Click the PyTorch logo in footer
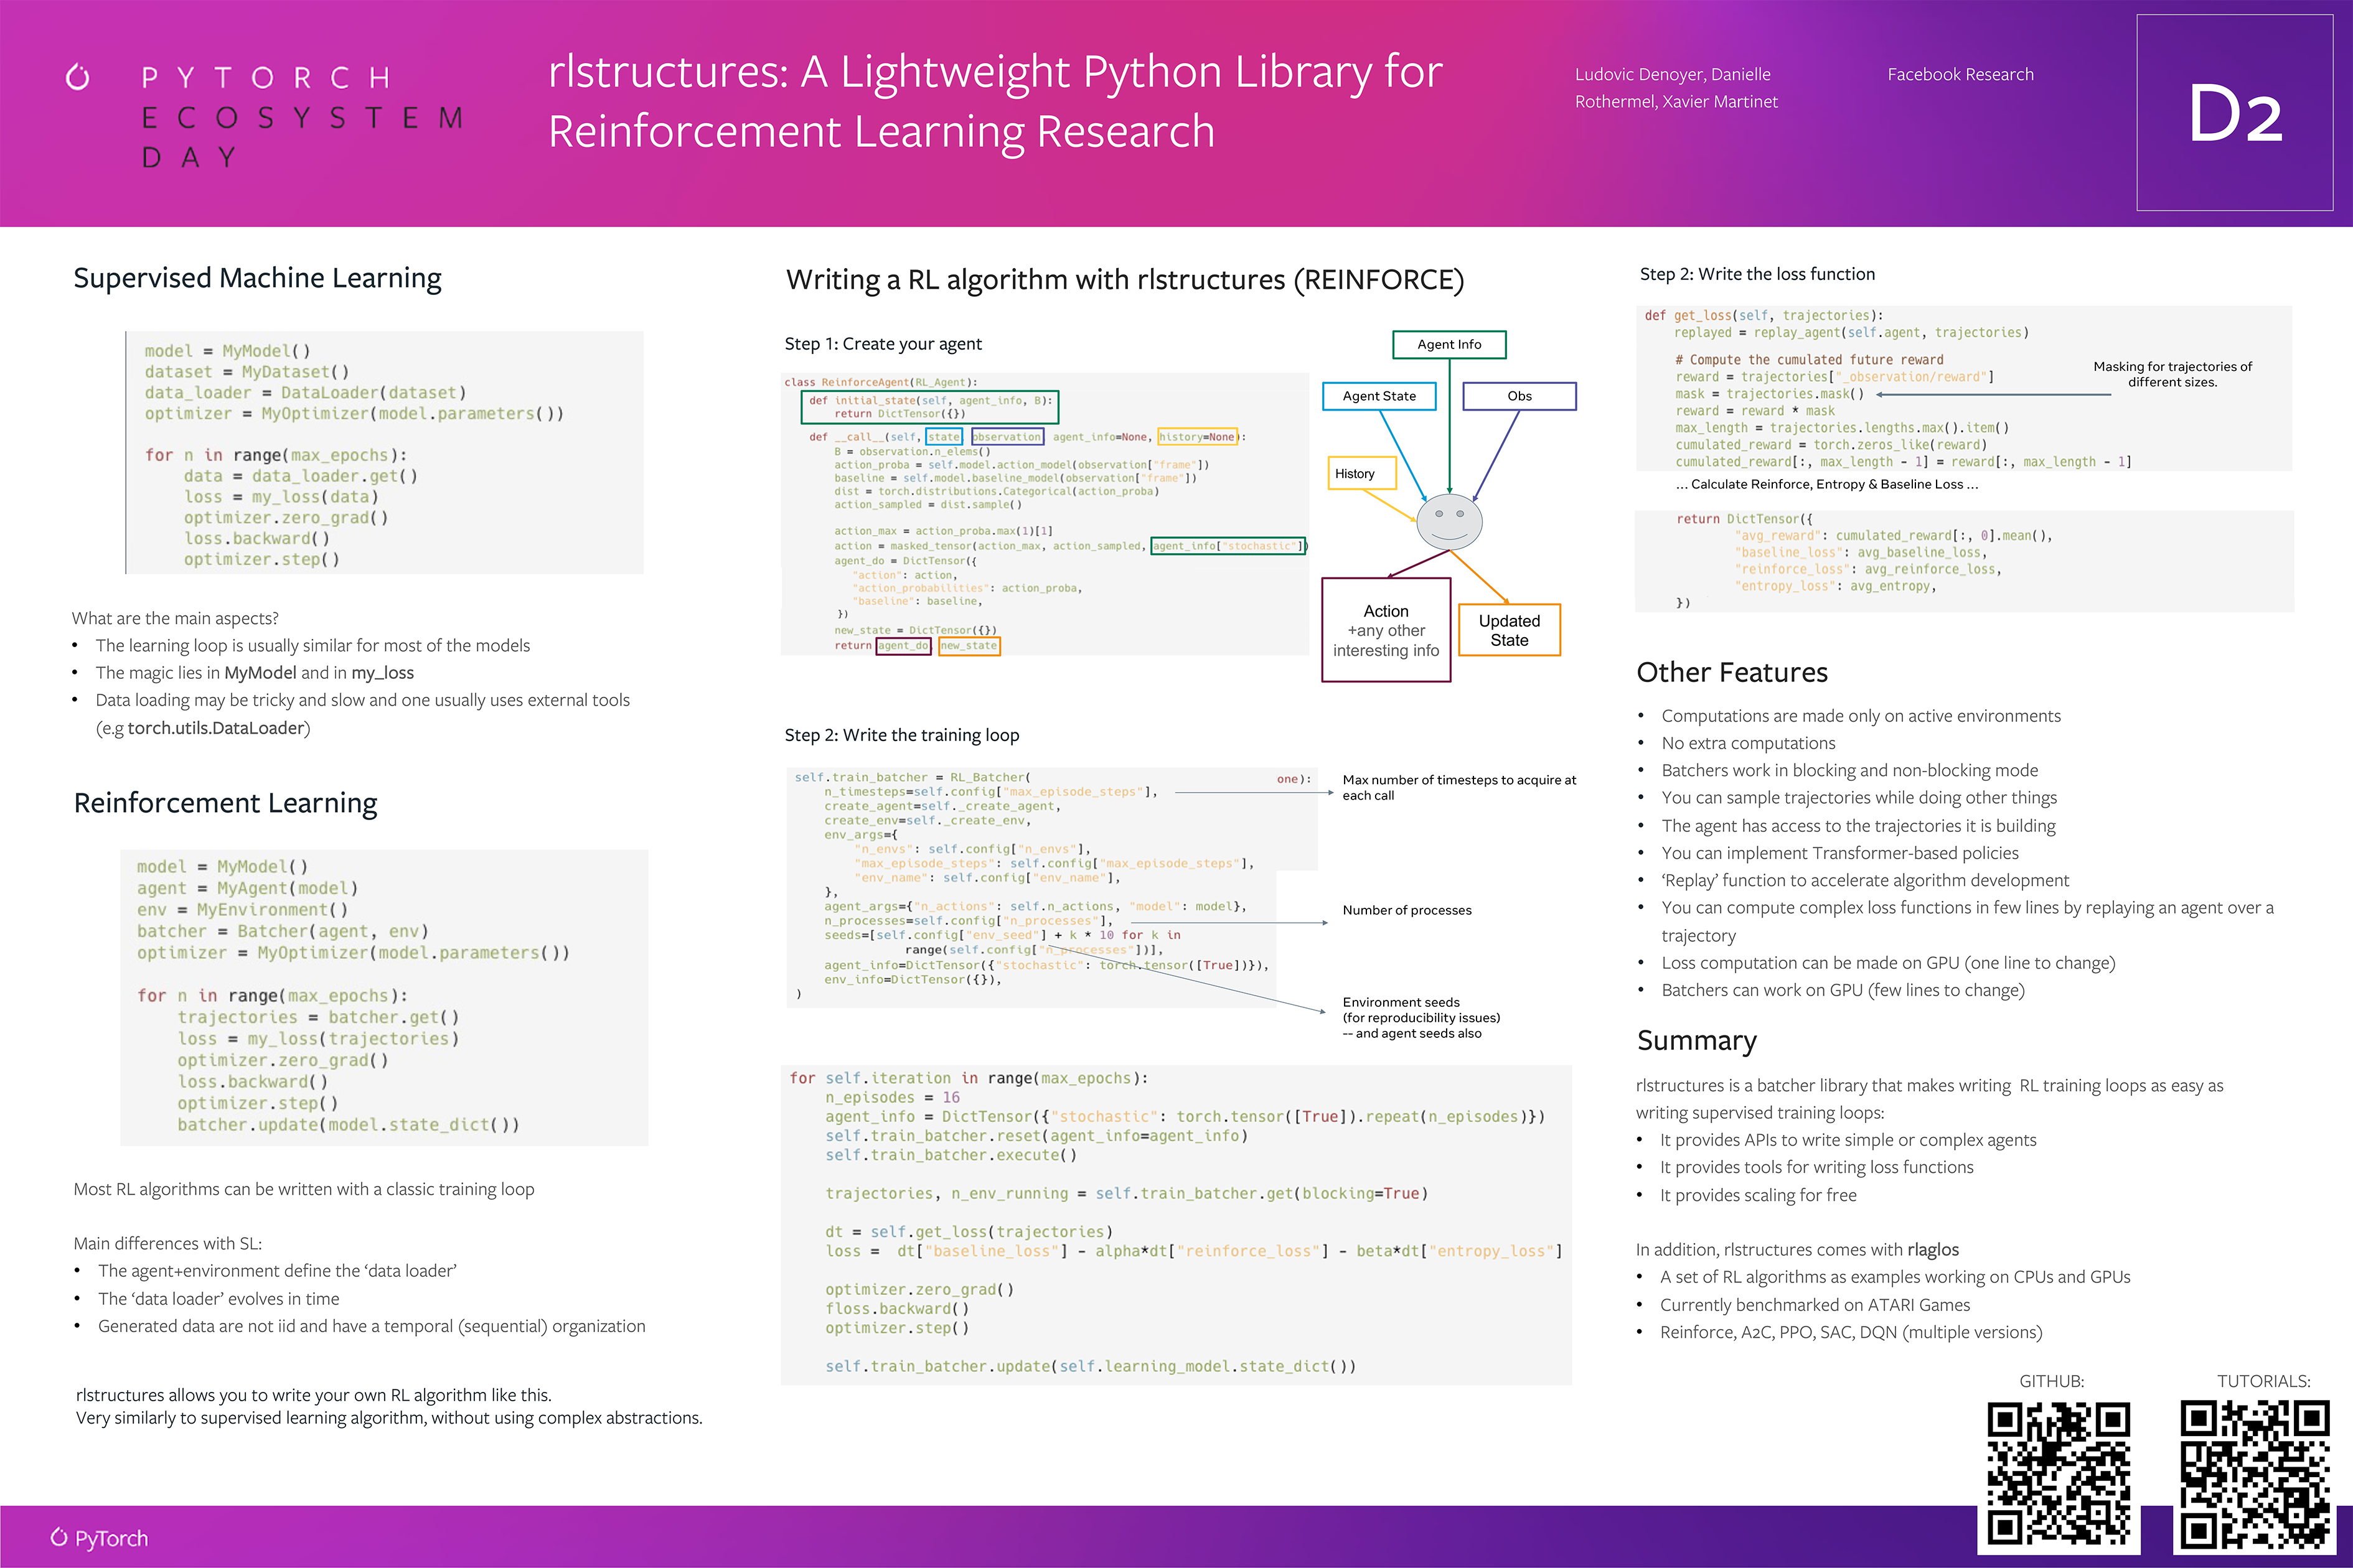 (99, 1538)
